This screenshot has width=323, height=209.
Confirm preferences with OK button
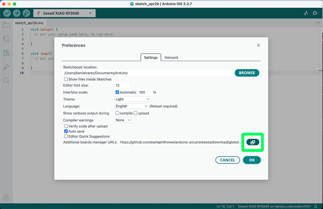click(x=252, y=160)
